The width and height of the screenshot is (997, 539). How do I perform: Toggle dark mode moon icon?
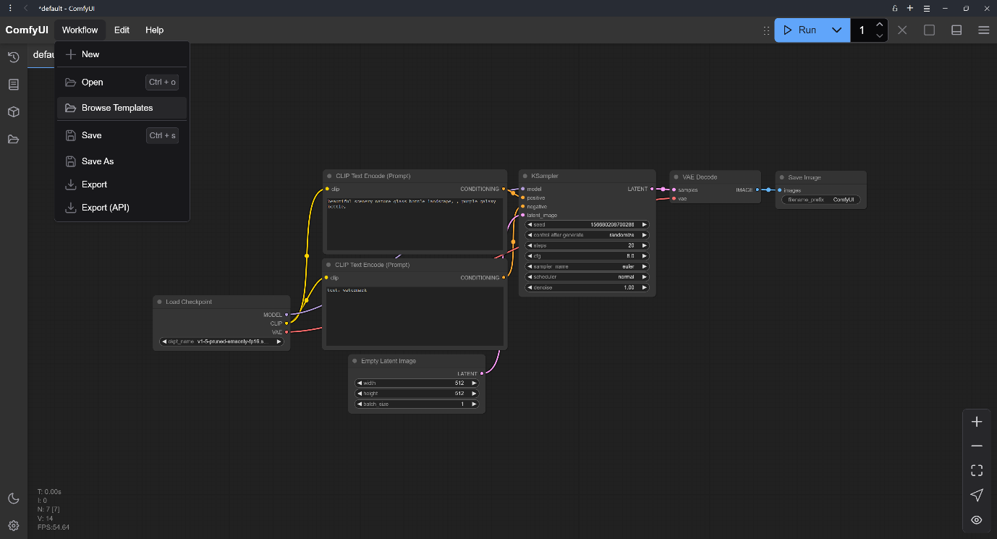(x=13, y=498)
